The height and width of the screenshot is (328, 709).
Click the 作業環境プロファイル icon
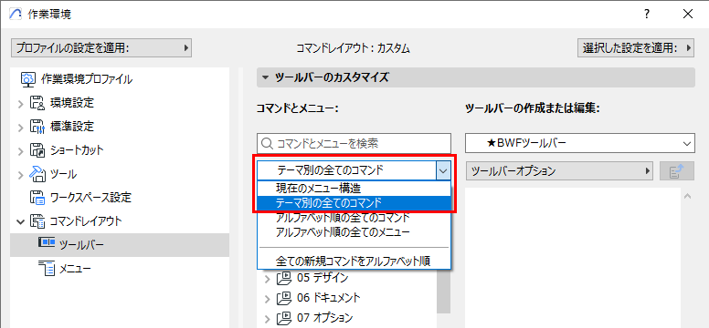pyautogui.click(x=28, y=79)
